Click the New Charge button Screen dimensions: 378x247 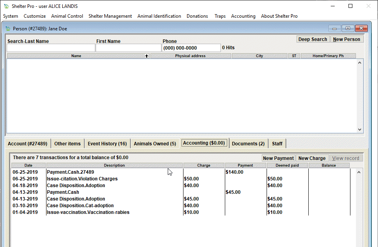pos(312,158)
